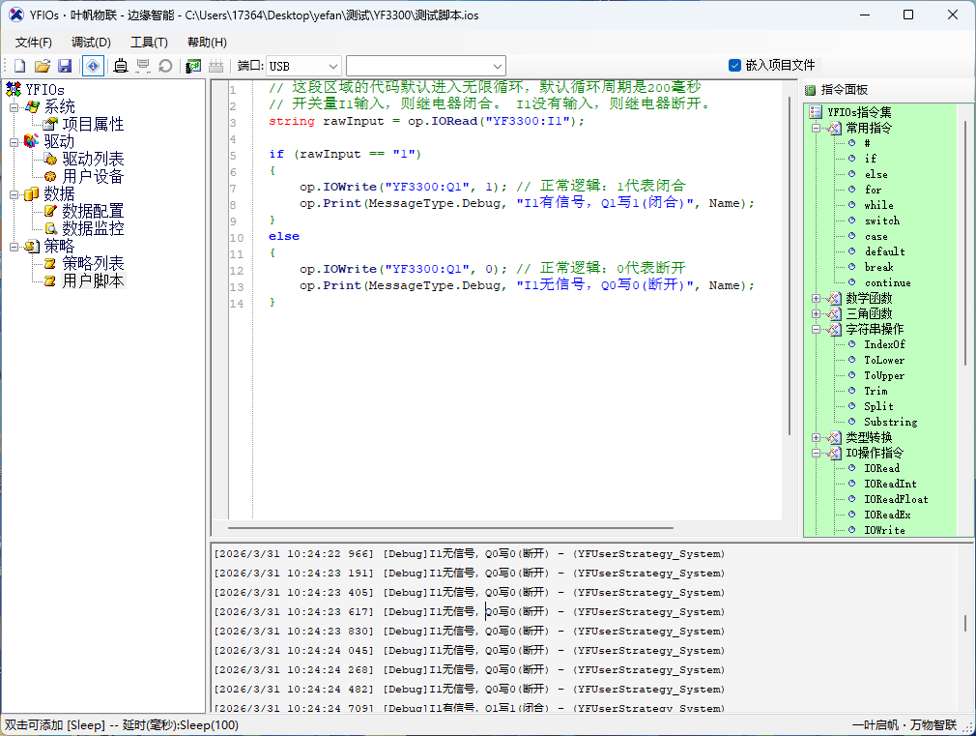The width and height of the screenshot is (976, 736).
Task: Open the 工具(T) menu
Action: [x=149, y=42]
